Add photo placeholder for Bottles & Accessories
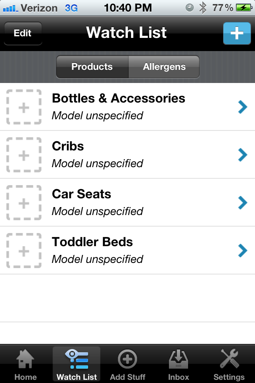255x383 pixels. click(24, 107)
